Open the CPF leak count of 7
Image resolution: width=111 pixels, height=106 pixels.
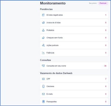click(106, 79)
